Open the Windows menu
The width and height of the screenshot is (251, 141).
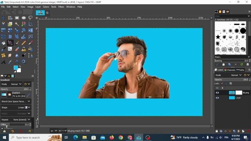click(71, 7)
